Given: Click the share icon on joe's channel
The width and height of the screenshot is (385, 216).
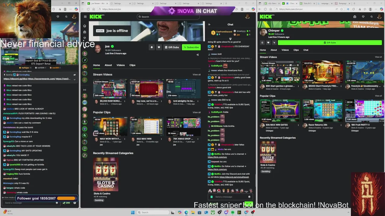Looking at the screenshot, I should click(198, 55).
